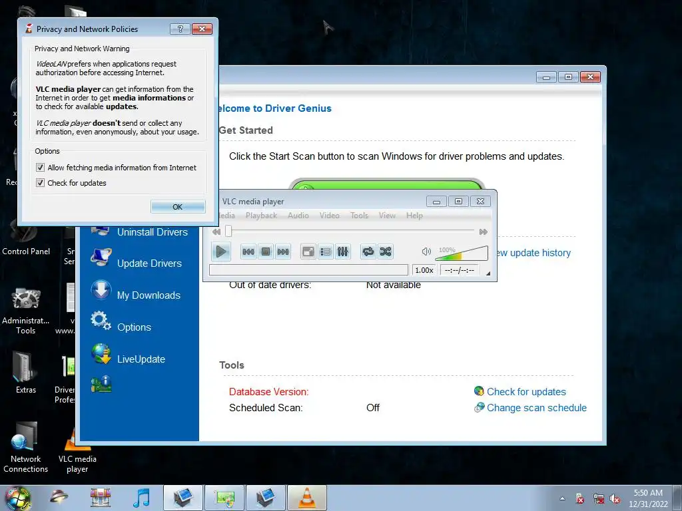Click the muted volume tray icon

pos(615,499)
